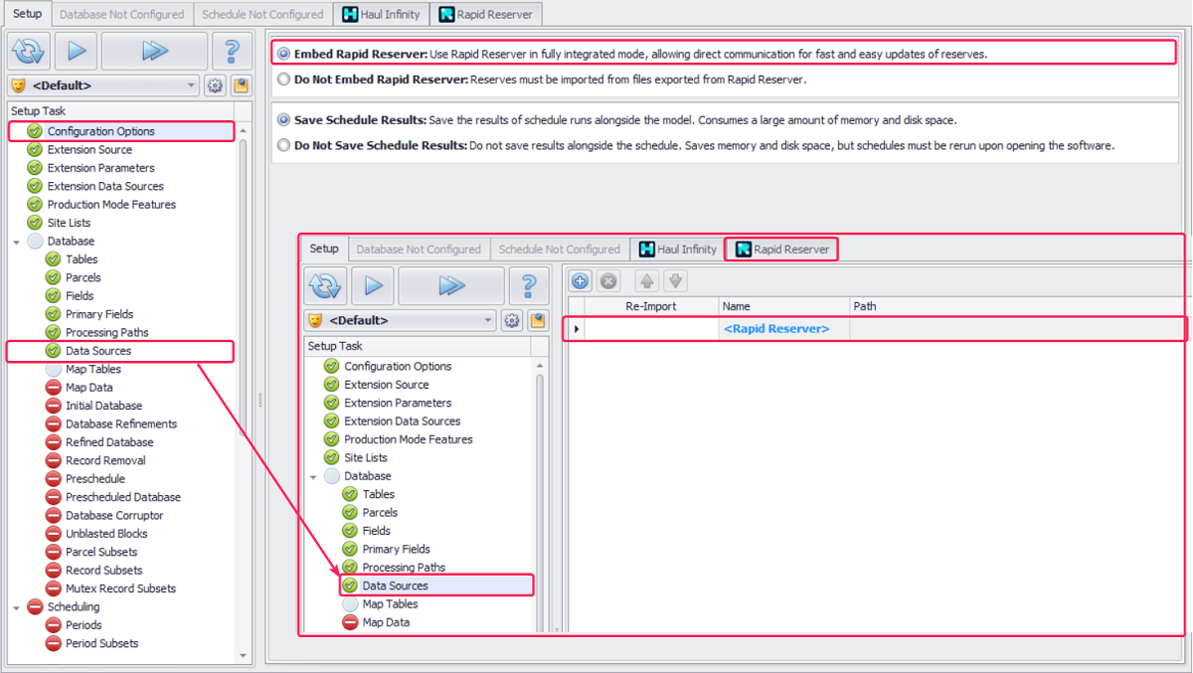Click gear icon next to main window Default dropdown

pos(215,86)
